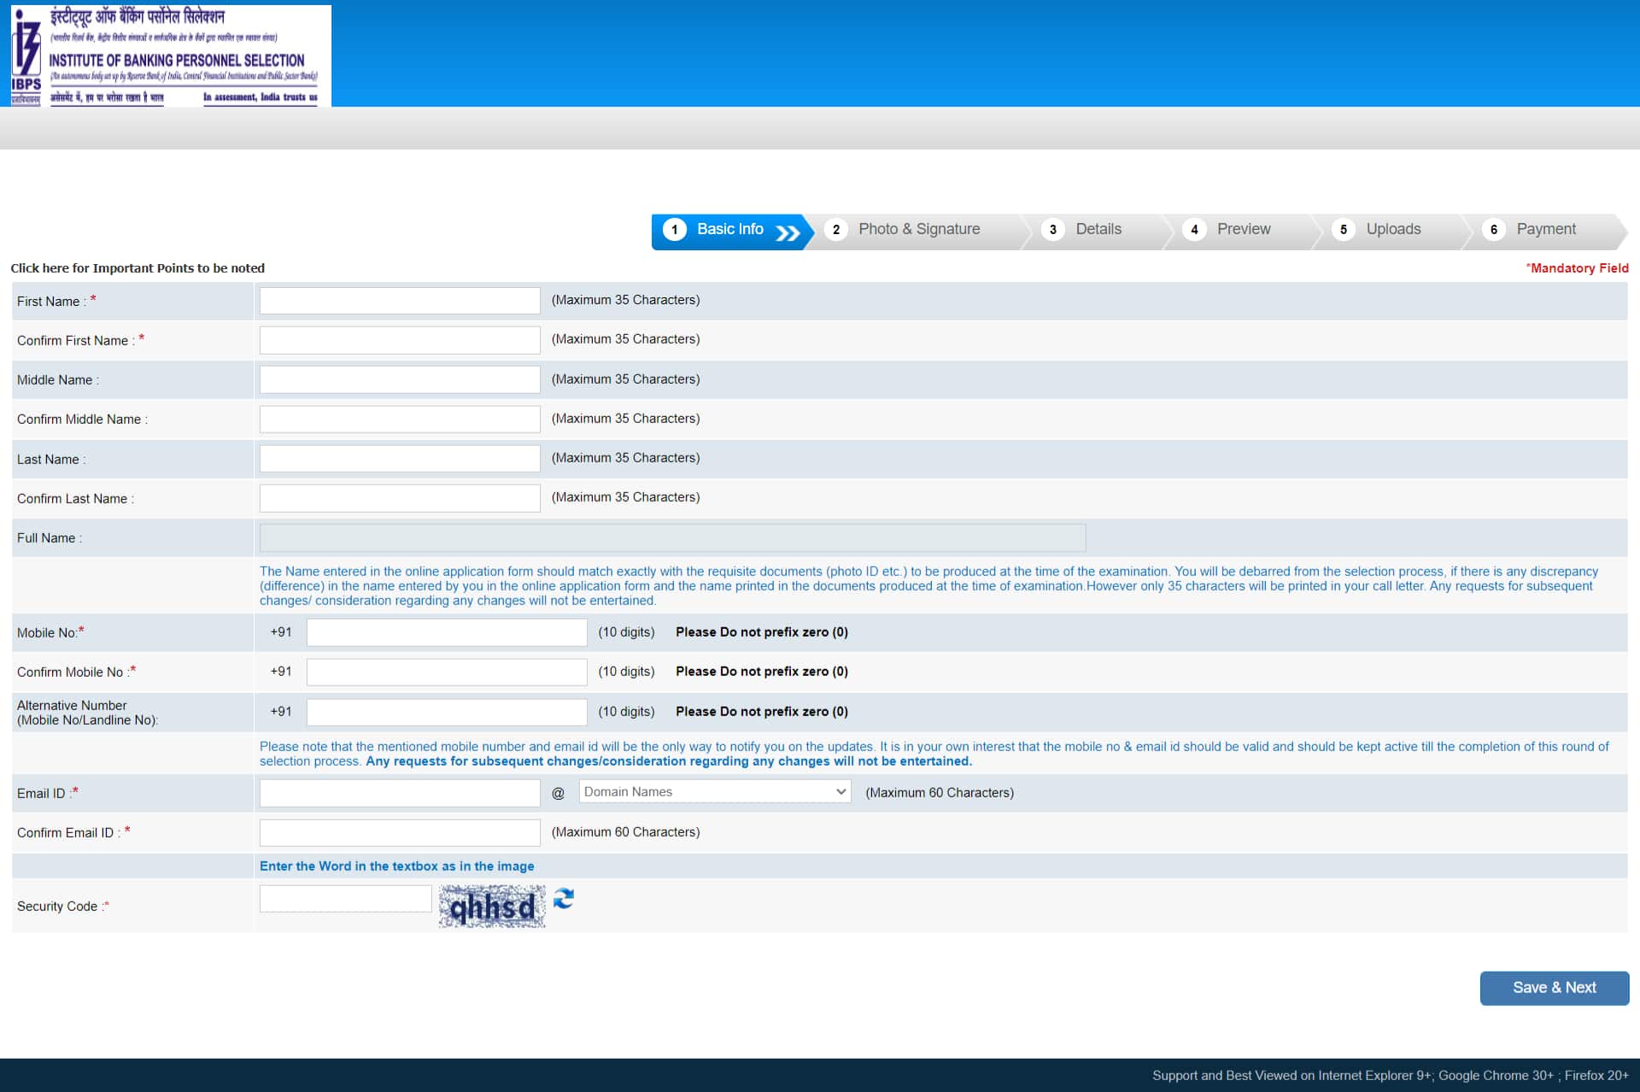Click the Confirm First Name field
Image resolution: width=1640 pixels, height=1092 pixels.
[400, 340]
